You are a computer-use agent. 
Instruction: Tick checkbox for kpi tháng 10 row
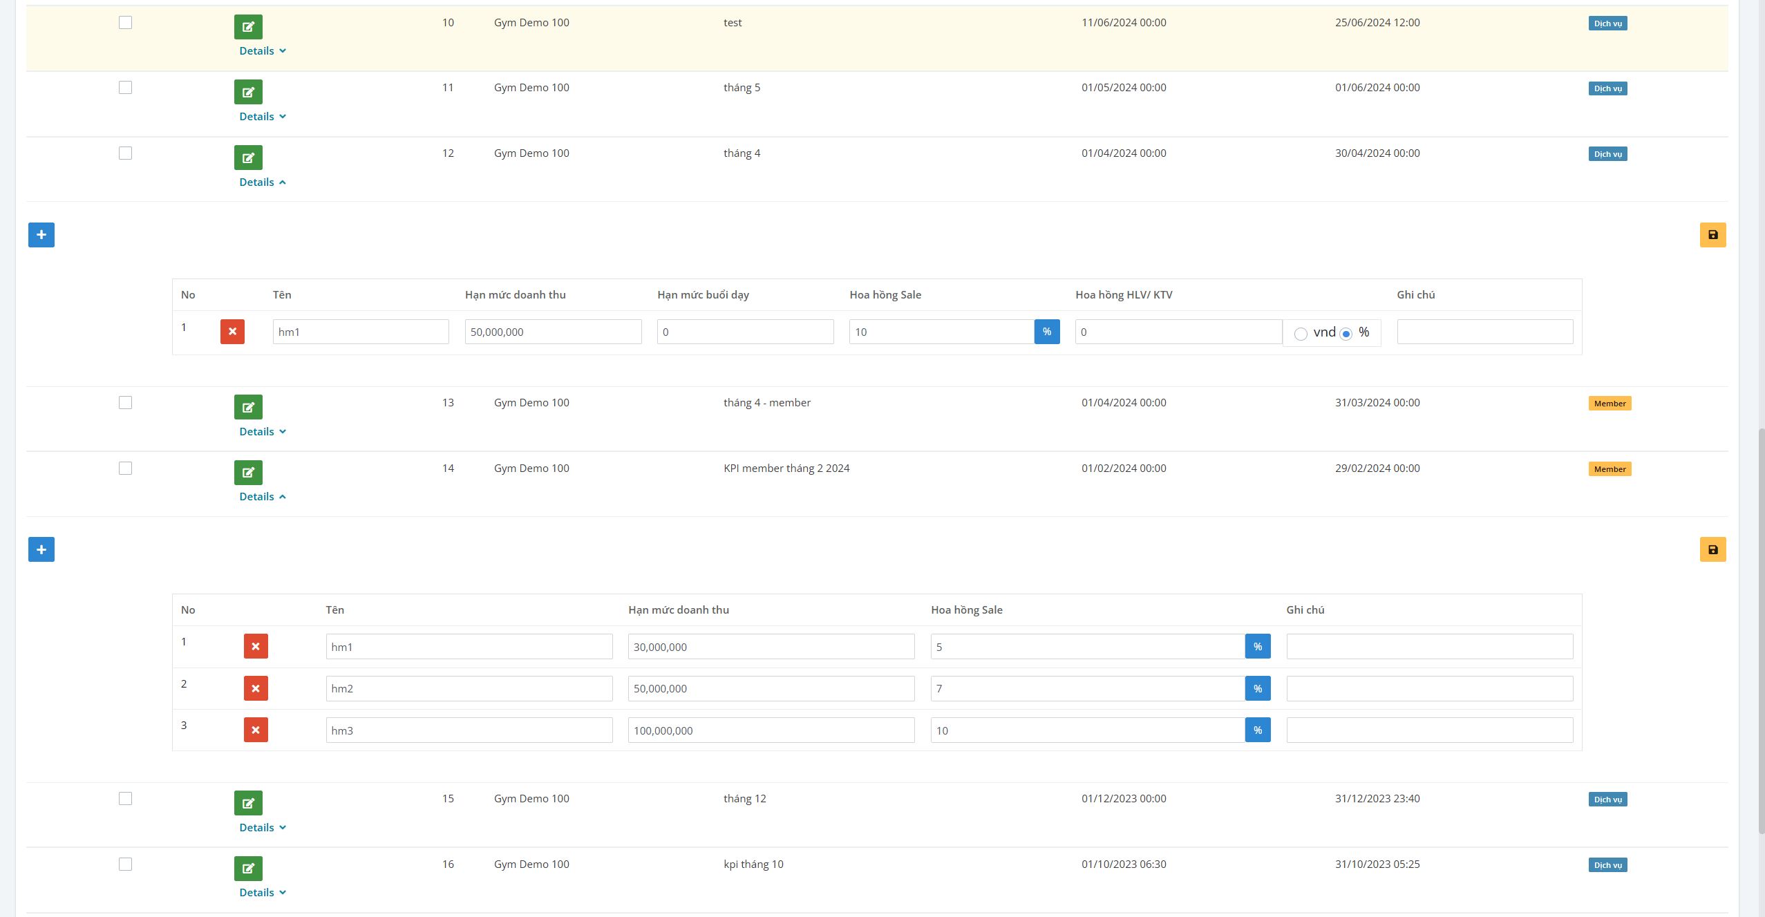125,864
